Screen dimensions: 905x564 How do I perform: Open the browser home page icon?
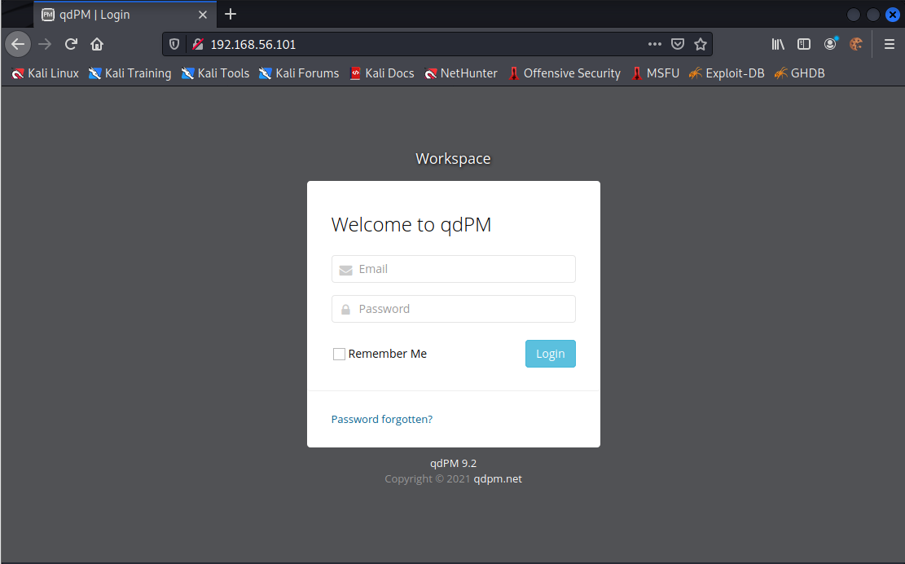(97, 44)
